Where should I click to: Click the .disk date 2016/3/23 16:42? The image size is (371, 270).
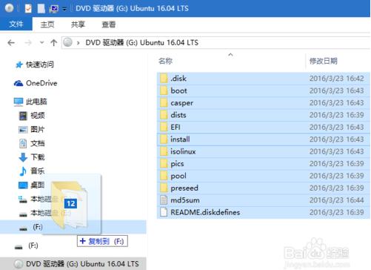[337, 79]
